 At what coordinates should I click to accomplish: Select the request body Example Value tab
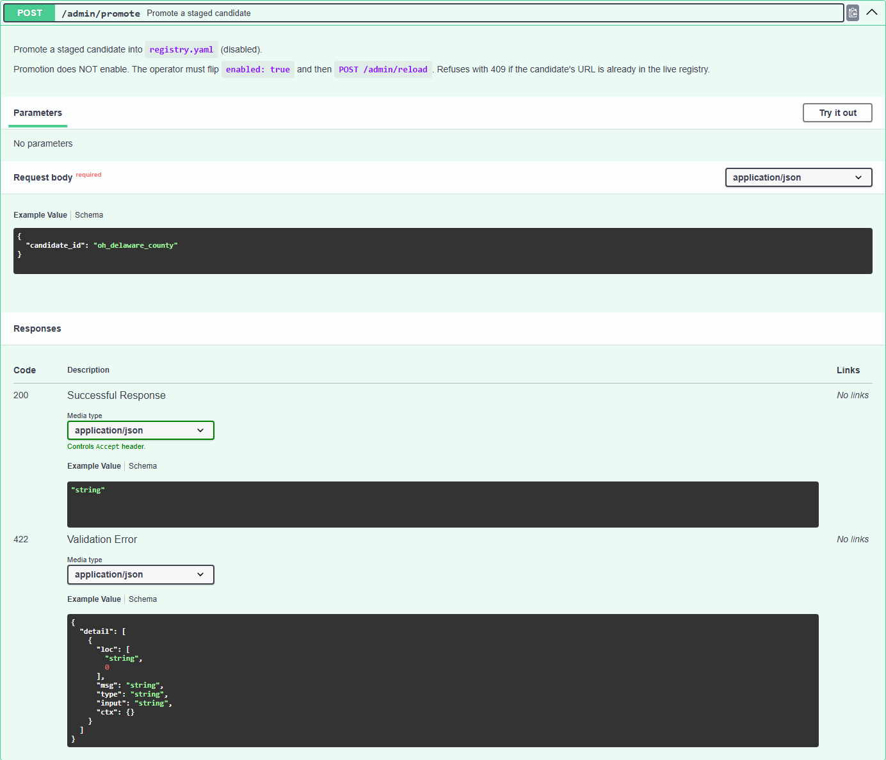pyautogui.click(x=40, y=215)
